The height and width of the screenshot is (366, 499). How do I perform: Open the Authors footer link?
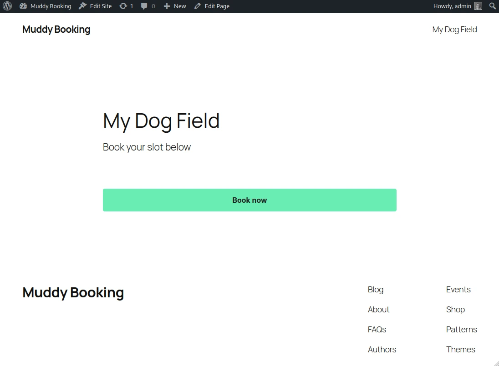382,350
